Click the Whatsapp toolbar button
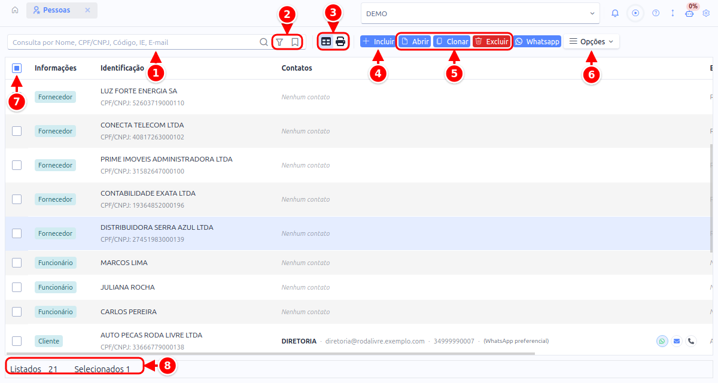The width and height of the screenshot is (718, 383). pos(537,42)
